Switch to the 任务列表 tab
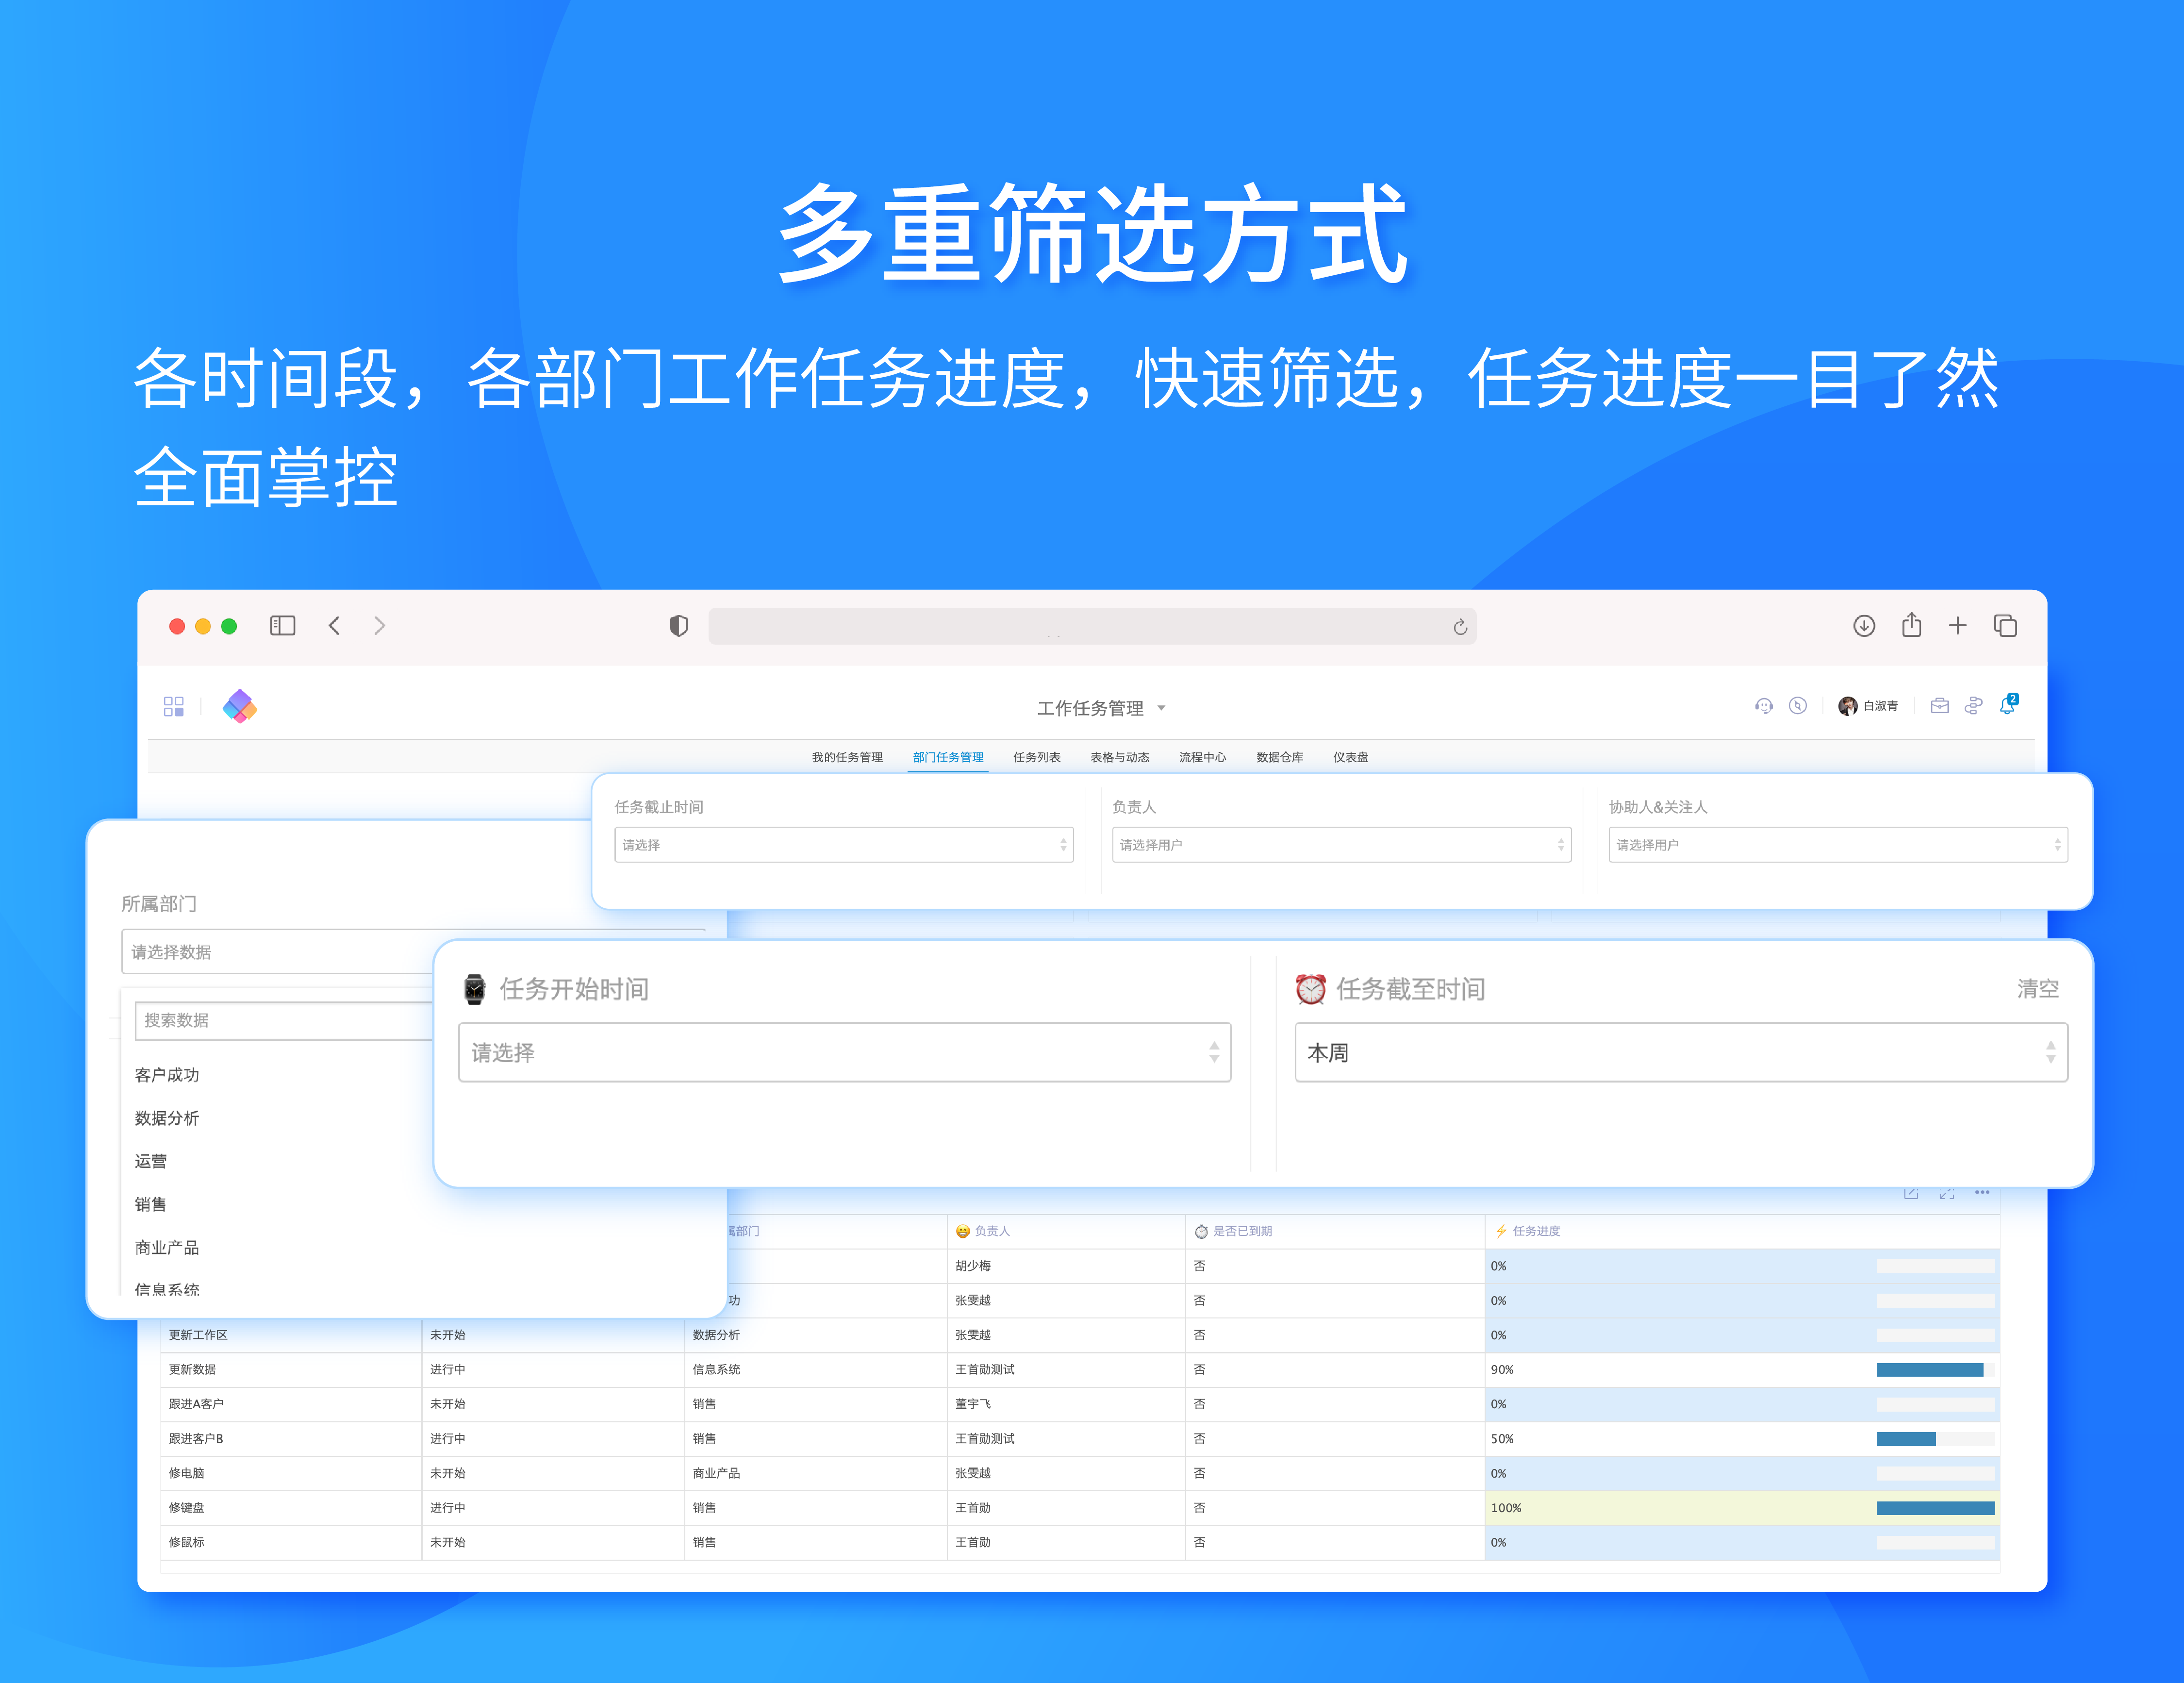 click(x=1037, y=757)
